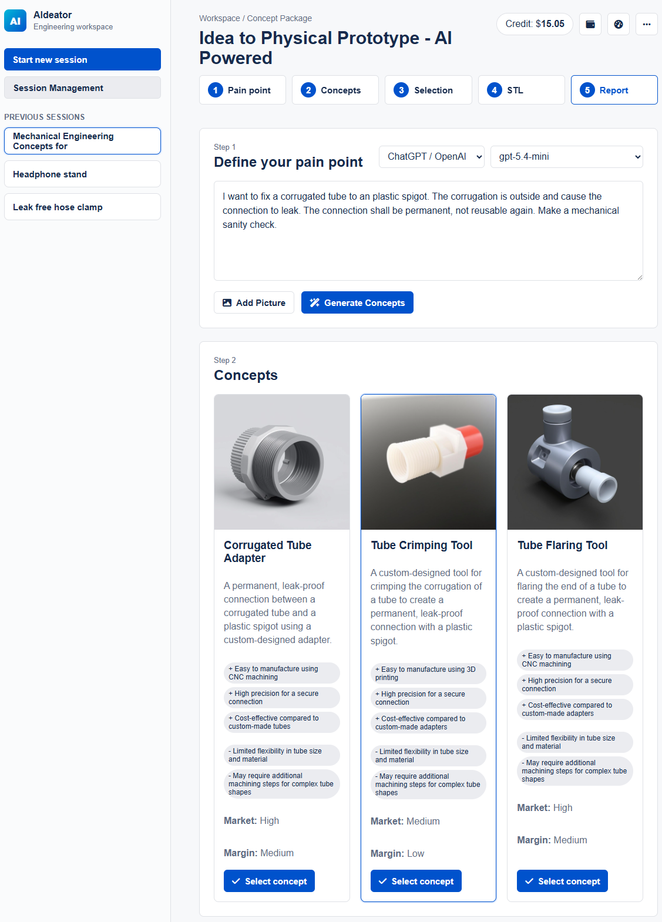Image resolution: width=662 pixels, height=922 pixels.
Task: Go to step 5 Report tab
Action: pyautogui.click(x=614, y=90)
